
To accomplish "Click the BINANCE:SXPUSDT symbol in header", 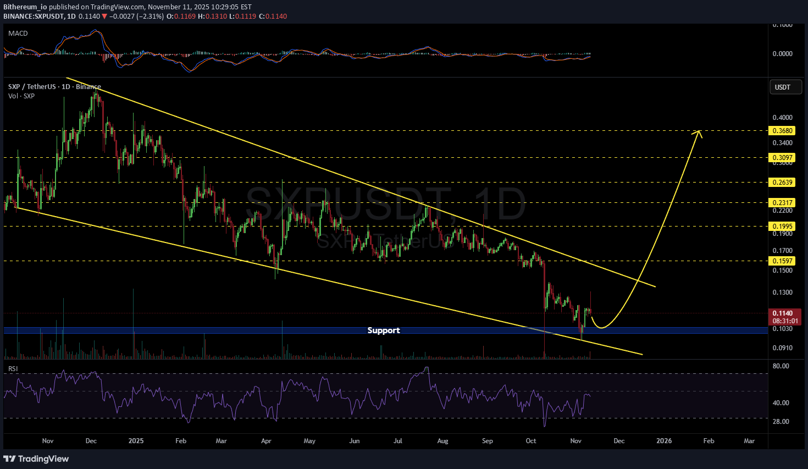I will [34, 16].
